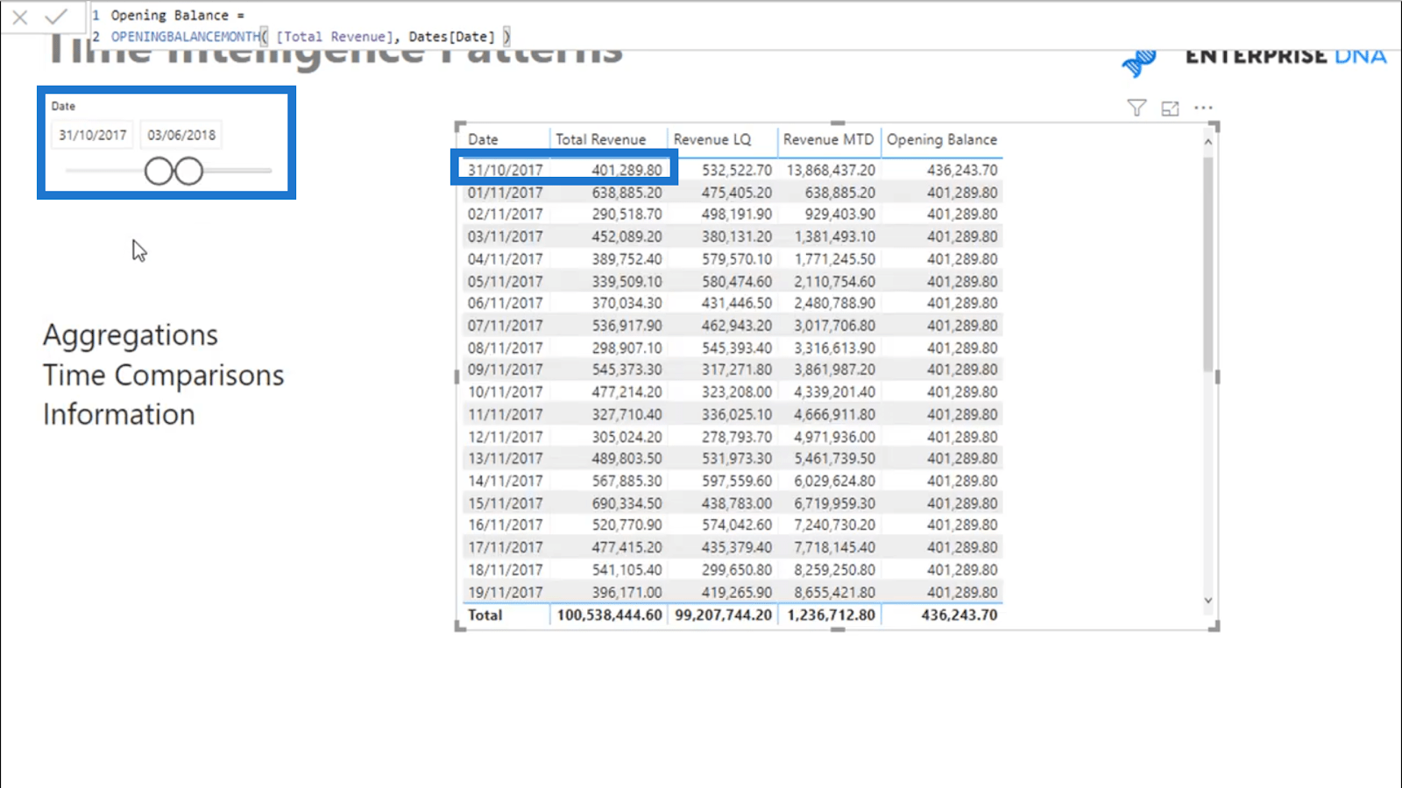Viewport: 1402px width, 788px height.
Task: Sort by Total Revenue column header
Action: tap(600, 139)
